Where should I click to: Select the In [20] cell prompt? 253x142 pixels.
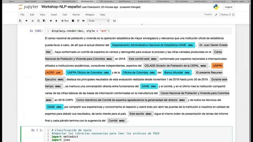pos(36,31)
